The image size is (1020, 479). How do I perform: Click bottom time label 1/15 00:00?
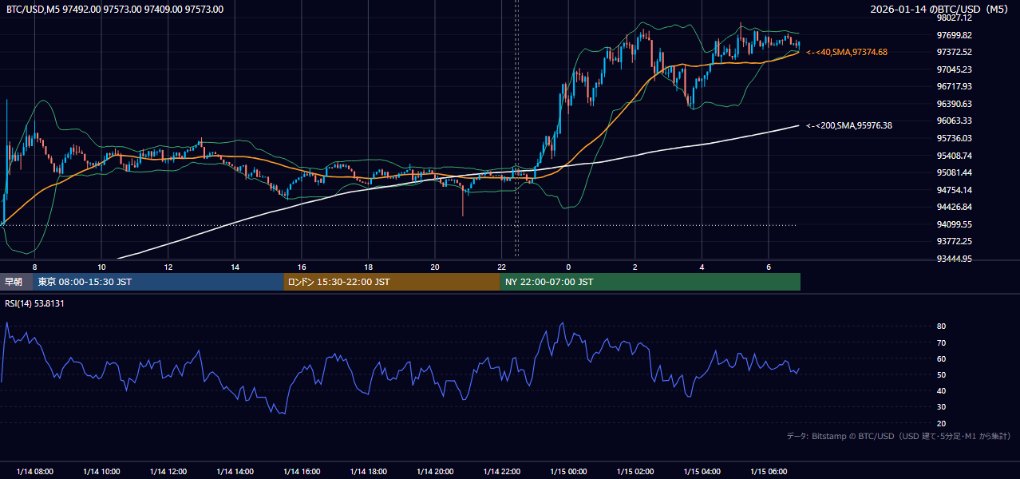click(568, 471)
